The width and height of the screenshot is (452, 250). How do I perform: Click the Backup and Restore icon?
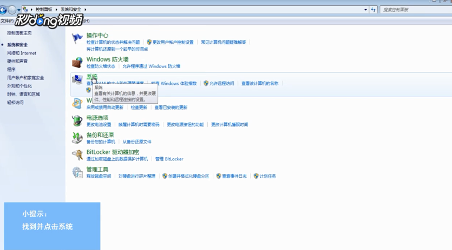click(77, 138)
